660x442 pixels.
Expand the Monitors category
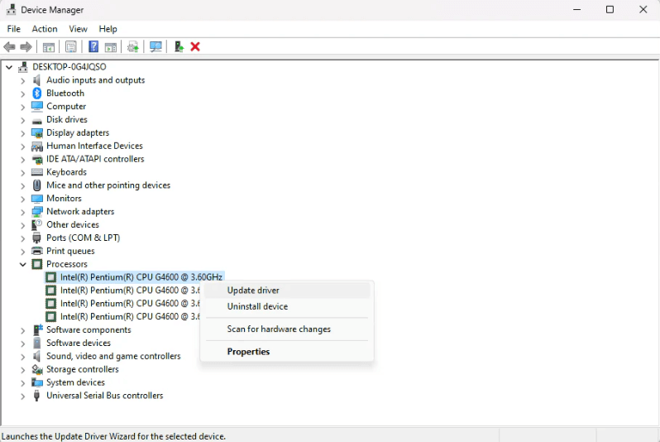(x=22, y=199)
